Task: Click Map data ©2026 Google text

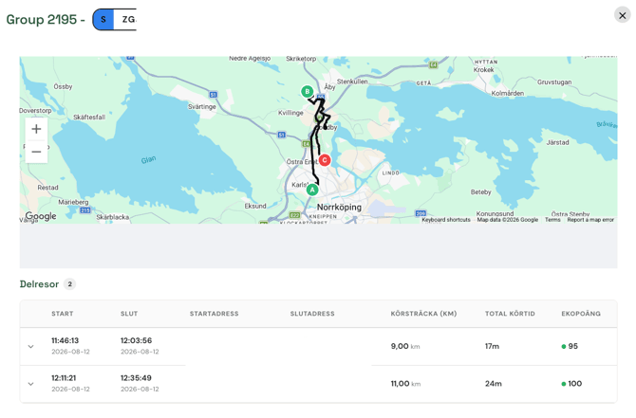Action: pos(508,220)
